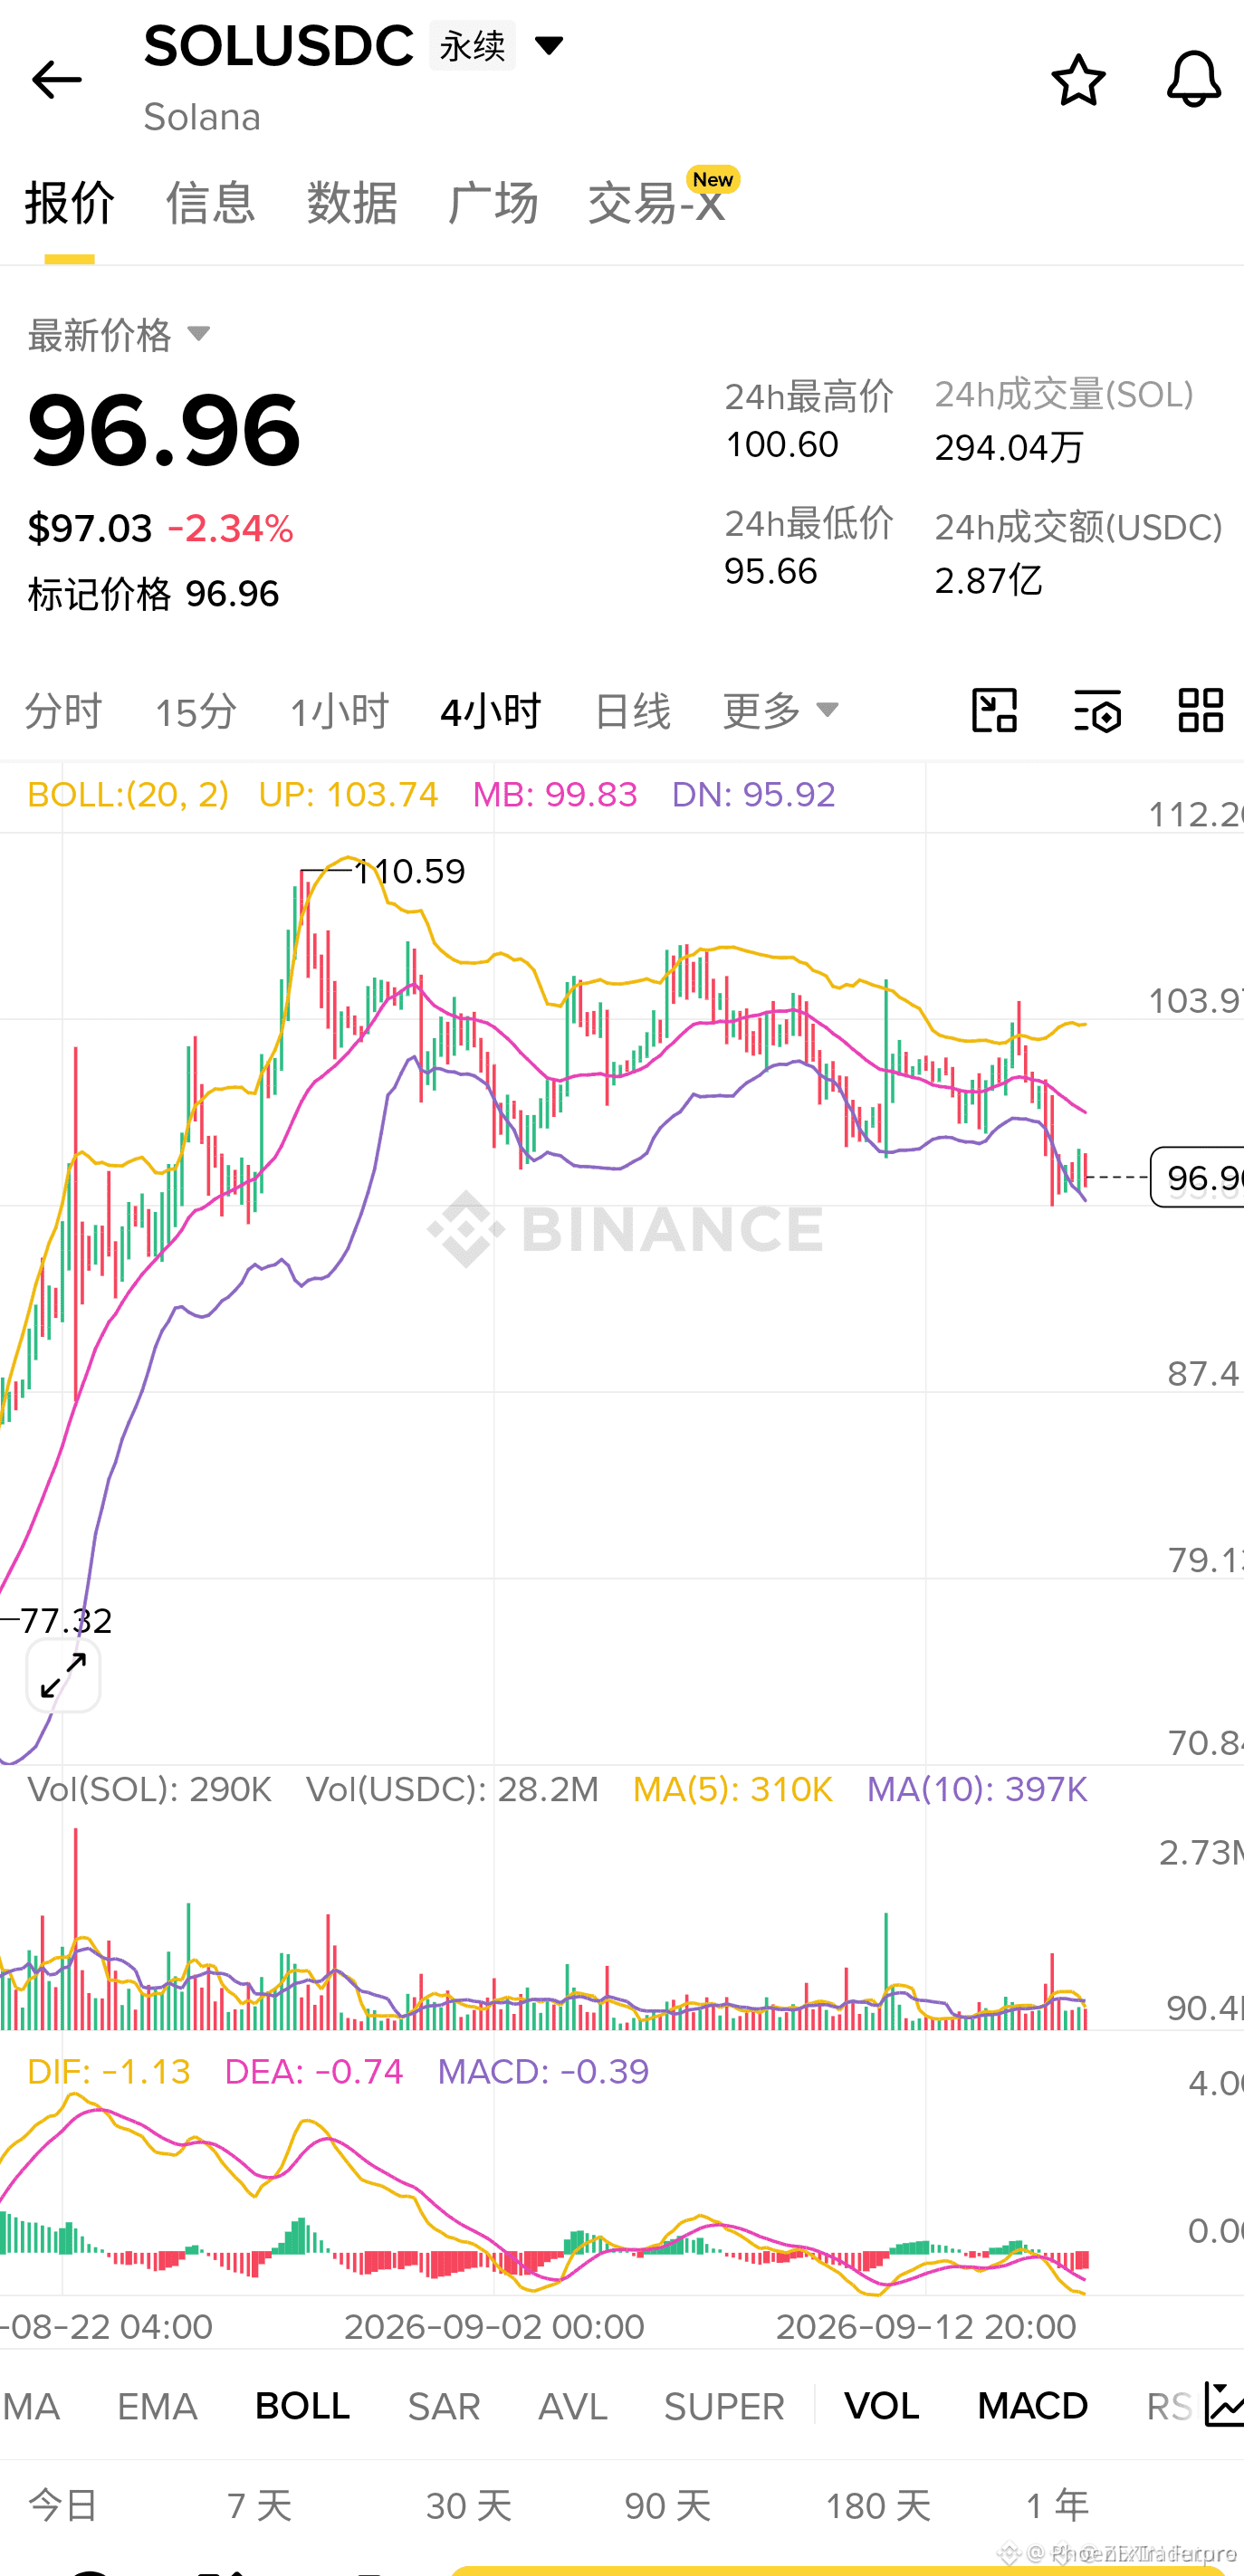Tap the 96.96 current price marker
The height and width of the screenshot is (2576, 1244).
click(1198, 1177)
